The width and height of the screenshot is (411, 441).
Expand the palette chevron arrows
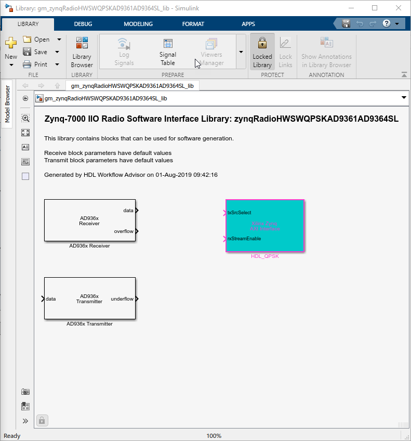pyautogui.click(x=25, y=421)
